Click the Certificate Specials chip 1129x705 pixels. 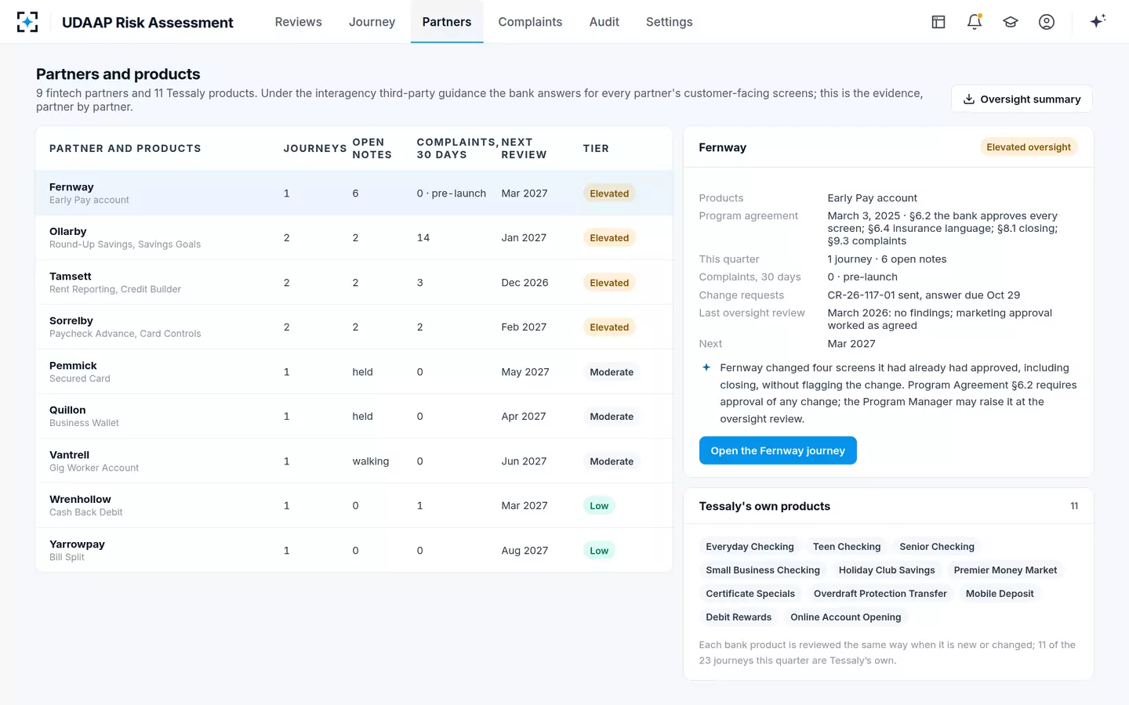tap(750, 594)
